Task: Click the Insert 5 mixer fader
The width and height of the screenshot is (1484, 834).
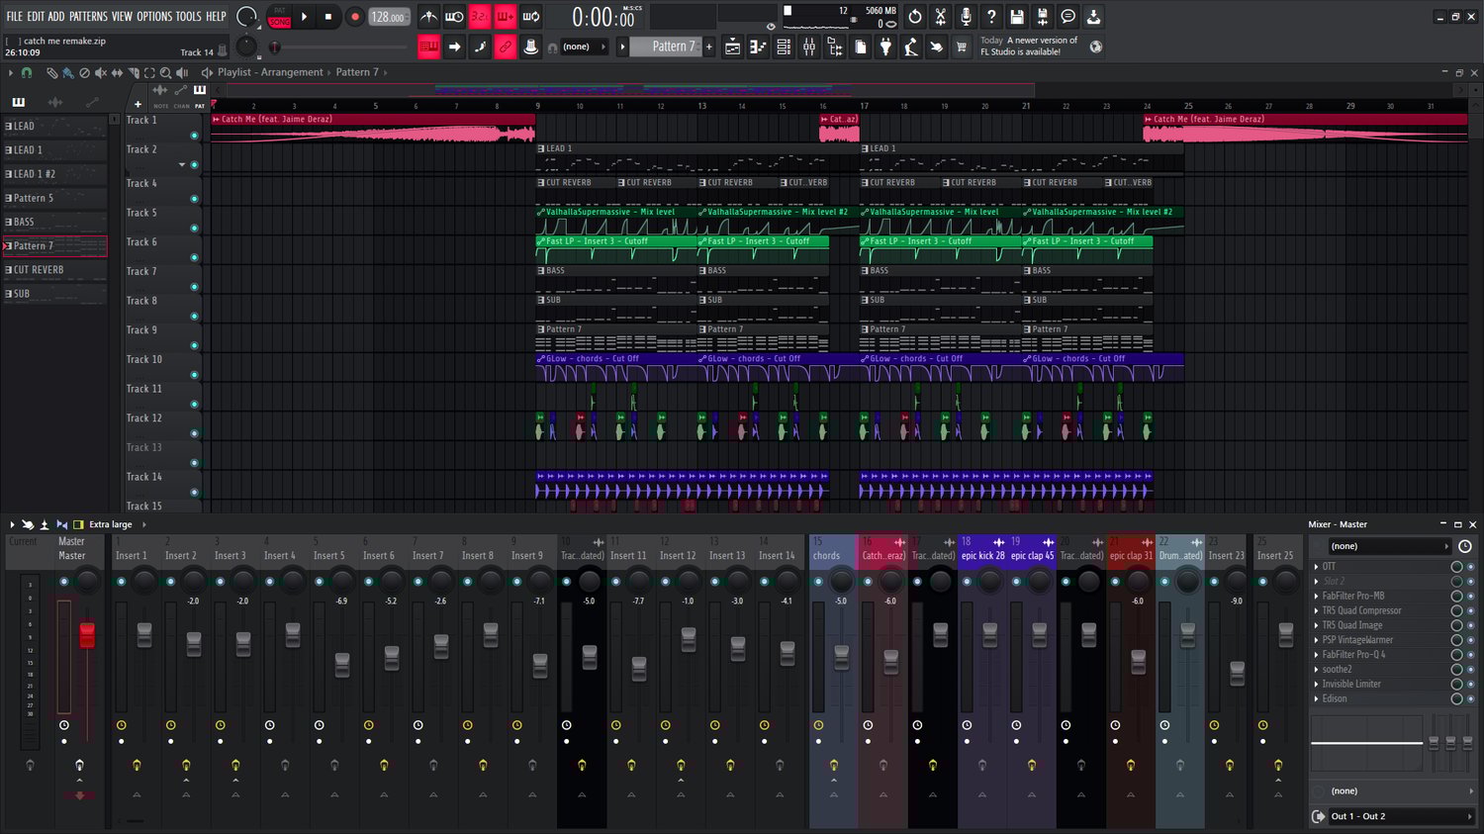Action: [x=342, y=664]
